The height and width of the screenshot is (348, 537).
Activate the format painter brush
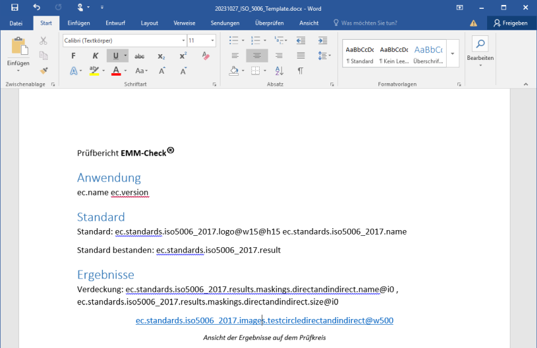click(44, 71)
